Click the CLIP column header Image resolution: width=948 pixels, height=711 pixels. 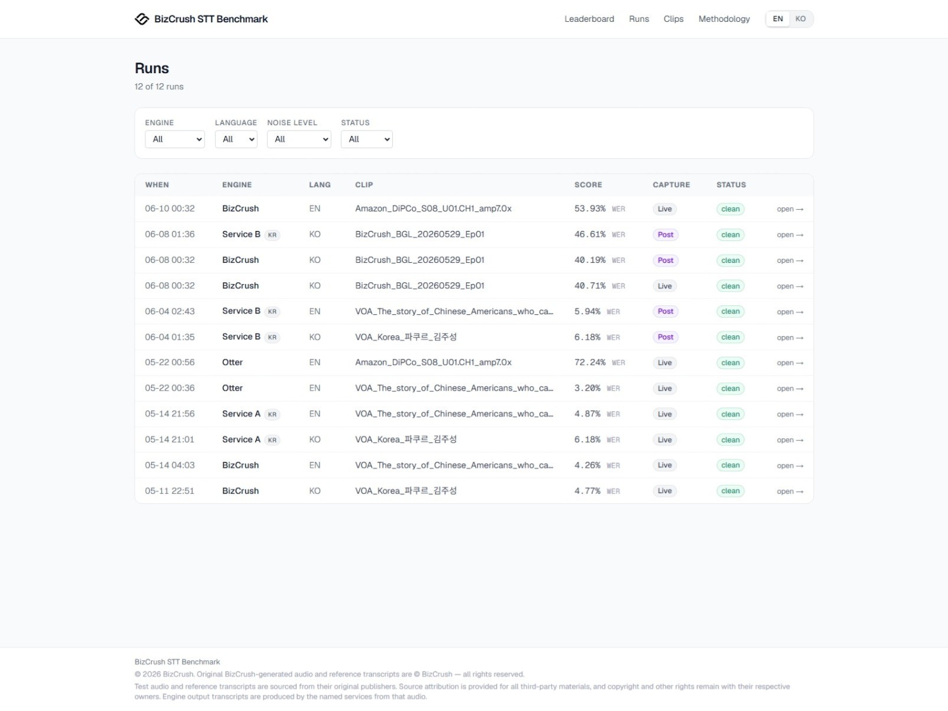(x=364, y=185)
